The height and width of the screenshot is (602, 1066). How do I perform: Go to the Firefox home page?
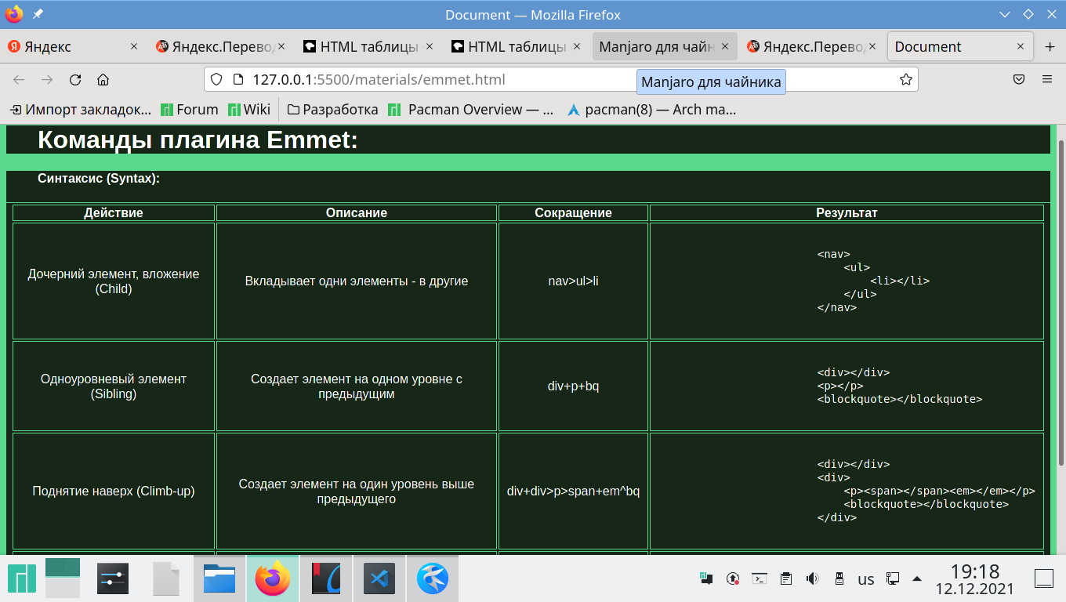pyautogui.click(x=103, y=79)
